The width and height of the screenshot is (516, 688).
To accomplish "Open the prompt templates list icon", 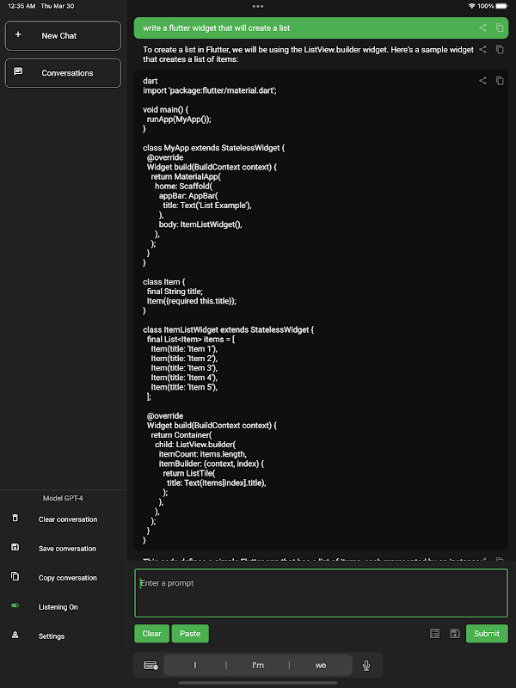I will 435,634.
